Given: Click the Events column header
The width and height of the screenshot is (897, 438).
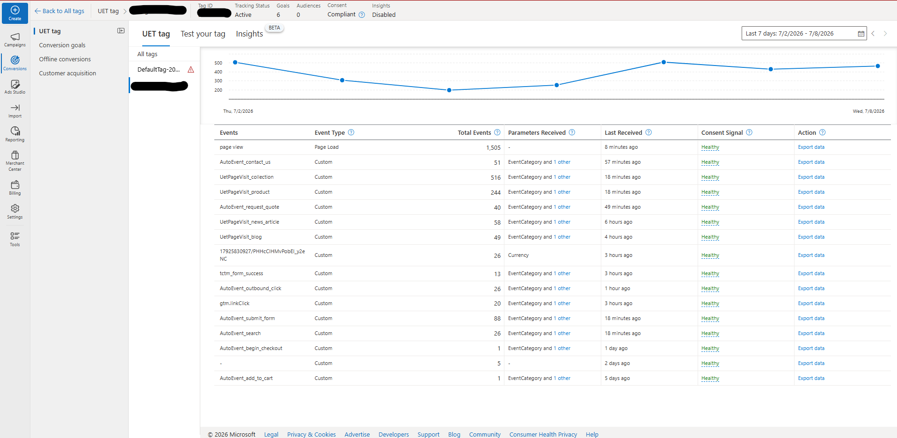Looking at the screenshot, I should point(229,133).
